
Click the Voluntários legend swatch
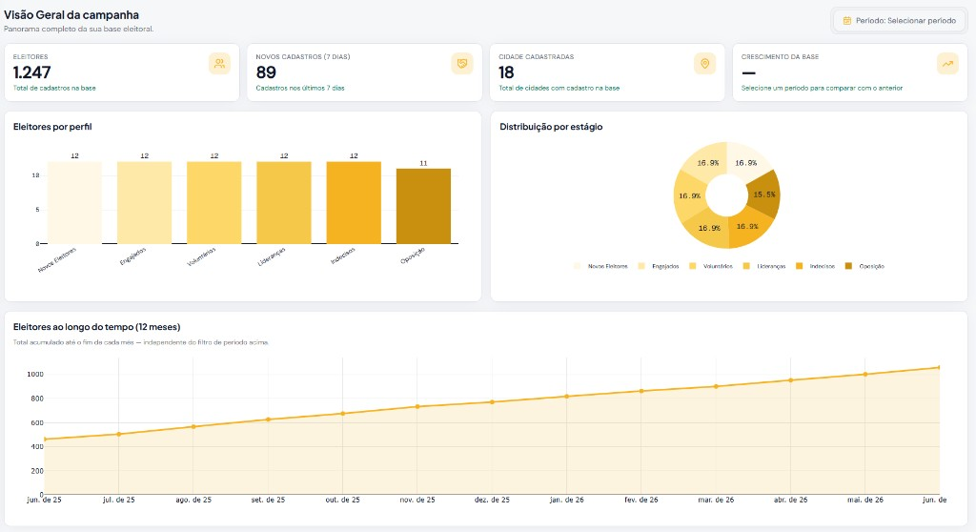(693, 266)
